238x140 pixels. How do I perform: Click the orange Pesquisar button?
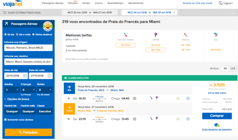[28, 132]
